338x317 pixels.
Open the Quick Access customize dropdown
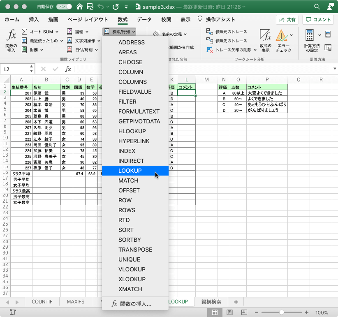point(126,7)
